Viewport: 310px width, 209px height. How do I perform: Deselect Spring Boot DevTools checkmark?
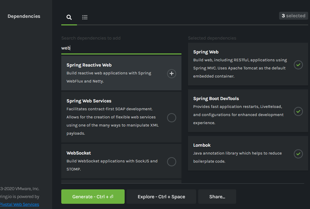(x=298, y=111)
